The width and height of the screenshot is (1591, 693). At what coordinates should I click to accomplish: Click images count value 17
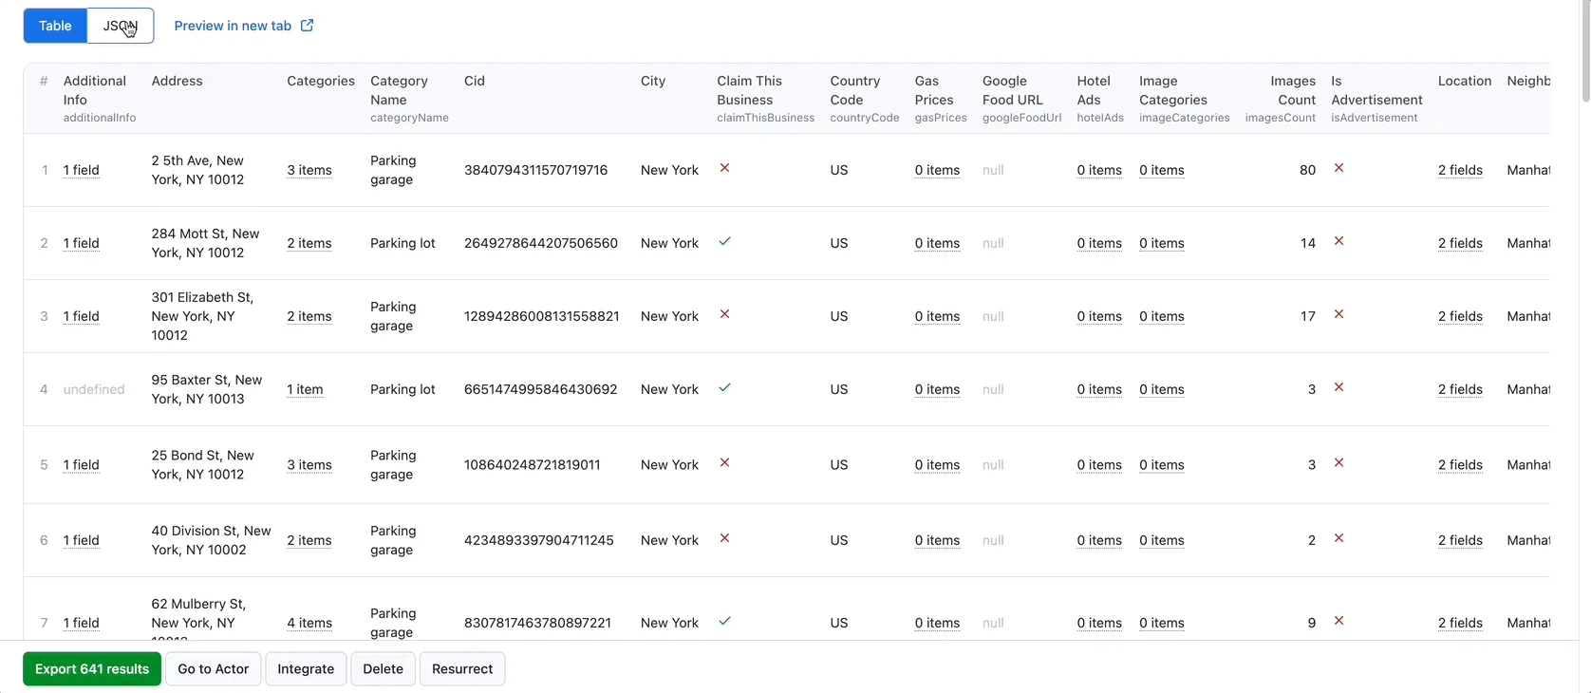pyautogui.click(x=1308, y=316)
